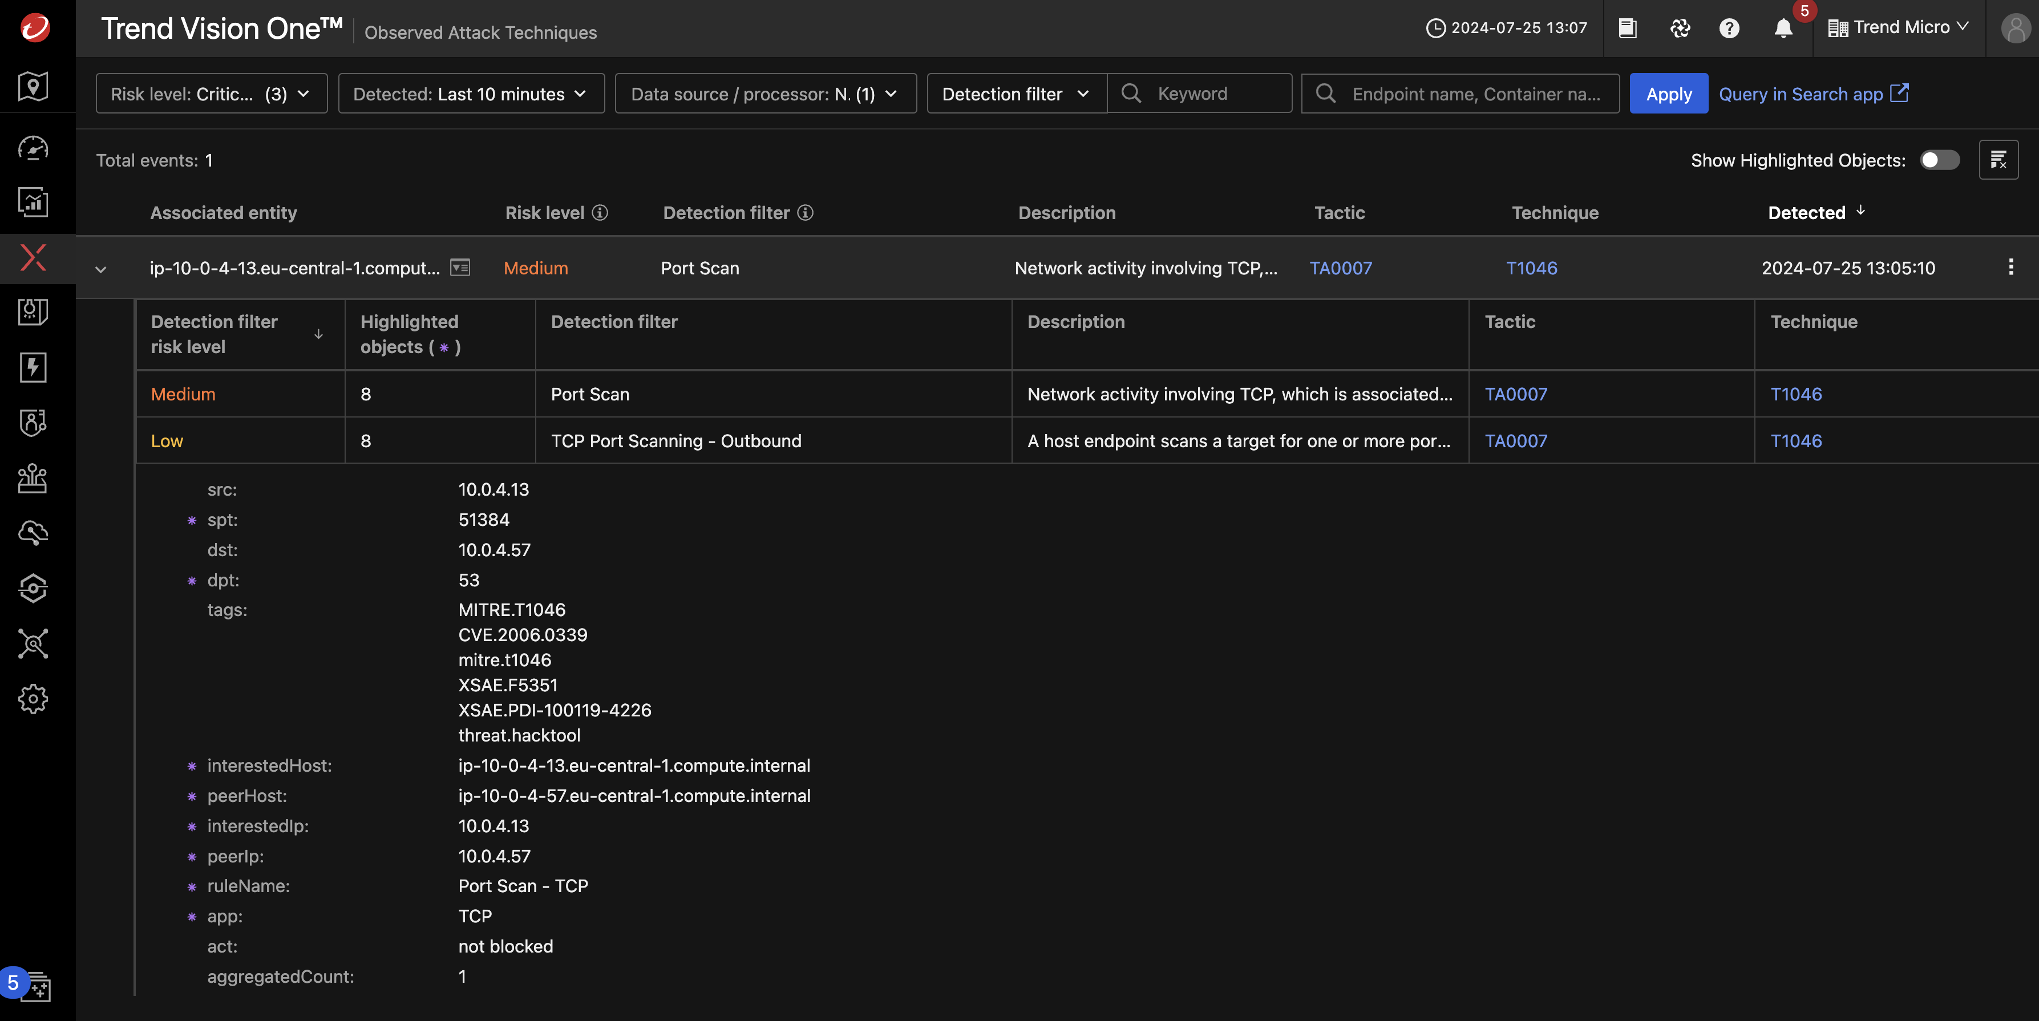Image resolution: width=2039 pixels, height=1021 pixels.
Task: Click the Associated entity column header
Action: pyautogui.click(x=223, y=212)
